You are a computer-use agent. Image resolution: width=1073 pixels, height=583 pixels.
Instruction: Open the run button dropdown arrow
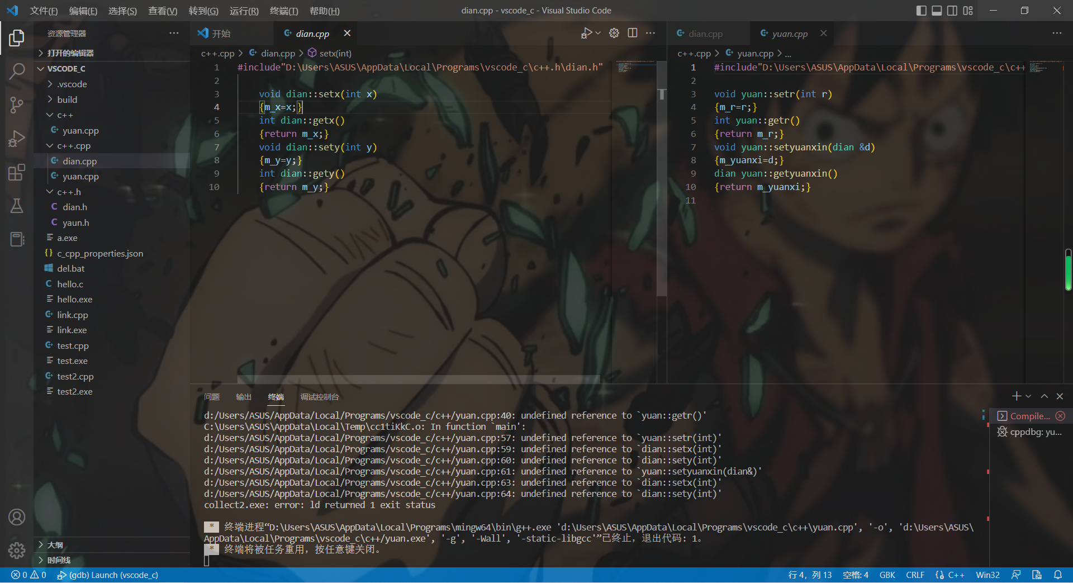pos(598,33)
